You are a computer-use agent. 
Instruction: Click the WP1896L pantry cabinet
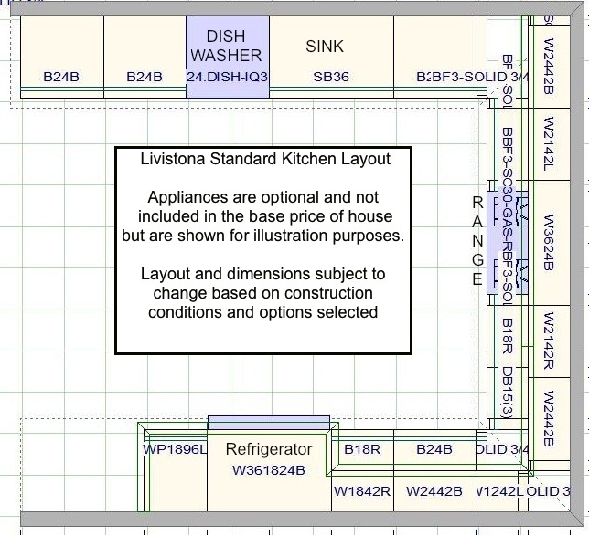[x=174, y=449]
